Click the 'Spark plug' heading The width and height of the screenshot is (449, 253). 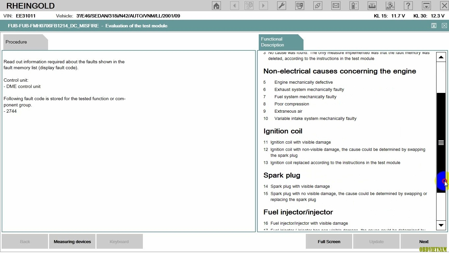click(282, 175)
